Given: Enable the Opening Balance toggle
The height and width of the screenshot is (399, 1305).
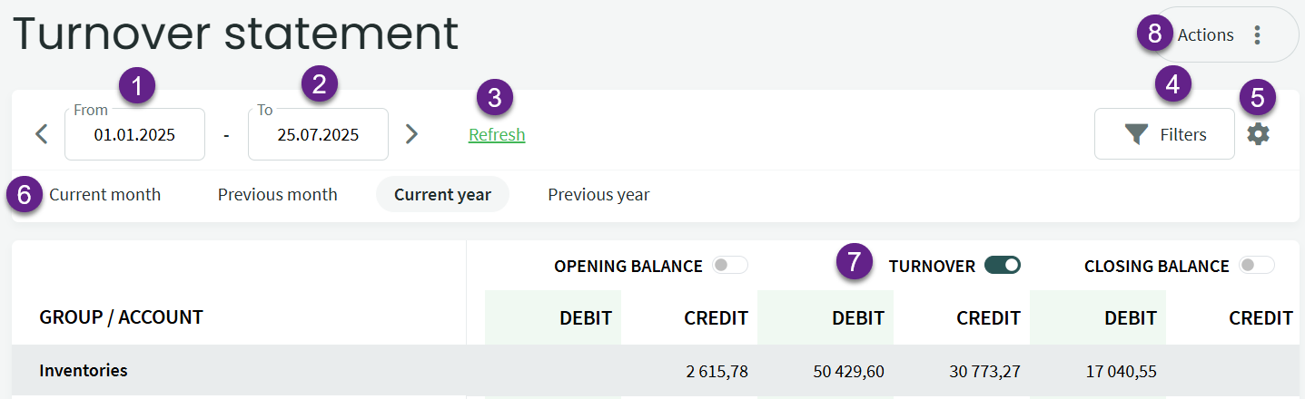Looking at the screenshot, I should point(731,266).
